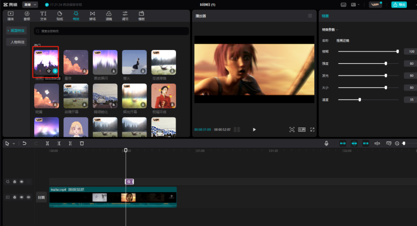The width and height of the screenshot is (417, 226).
Task: Trim left of playhead
Action: 59,143
